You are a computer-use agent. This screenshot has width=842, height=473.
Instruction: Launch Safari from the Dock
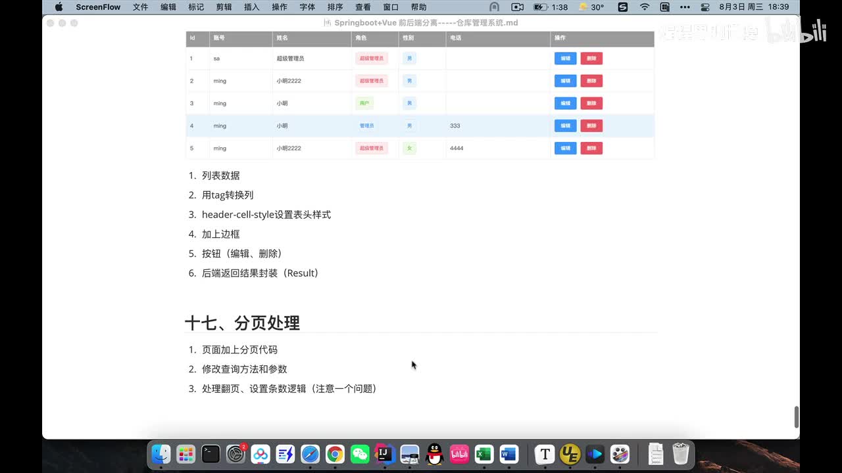[310, 454]
